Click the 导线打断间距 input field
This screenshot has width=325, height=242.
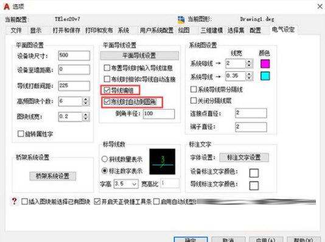(74, 86)
